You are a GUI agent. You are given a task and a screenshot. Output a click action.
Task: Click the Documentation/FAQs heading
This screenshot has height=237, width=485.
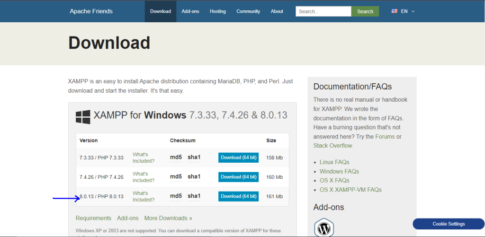[x=352, y=87]
